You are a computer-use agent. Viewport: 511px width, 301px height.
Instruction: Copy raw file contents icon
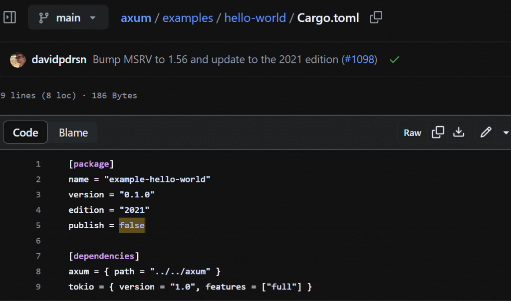pyautogui.click(x=438, y=132)
